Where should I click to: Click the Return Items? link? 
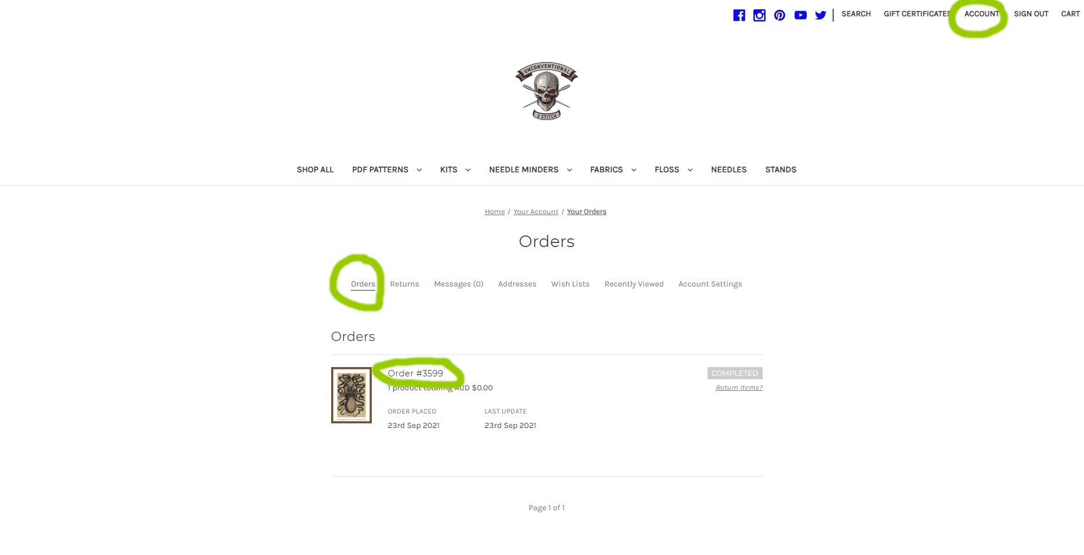point(739,387)
